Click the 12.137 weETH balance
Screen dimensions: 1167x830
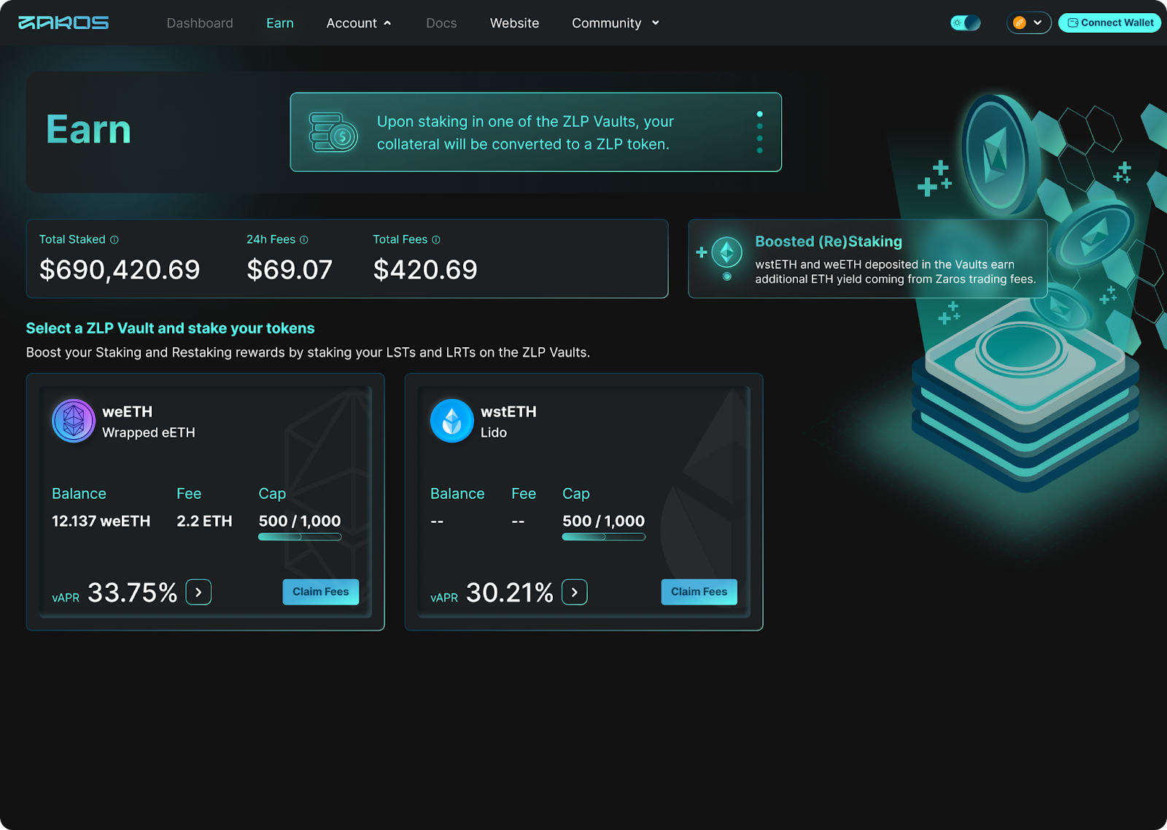101,521
